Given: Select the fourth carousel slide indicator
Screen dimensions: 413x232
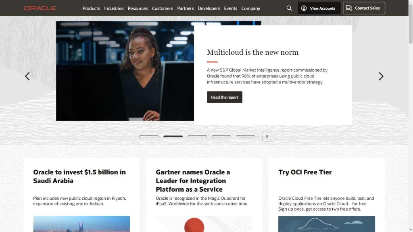Looking at the screenshot, I should coord(221,137).
